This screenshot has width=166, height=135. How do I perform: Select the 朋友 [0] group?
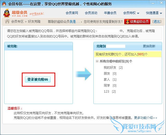tap(110, 74)
